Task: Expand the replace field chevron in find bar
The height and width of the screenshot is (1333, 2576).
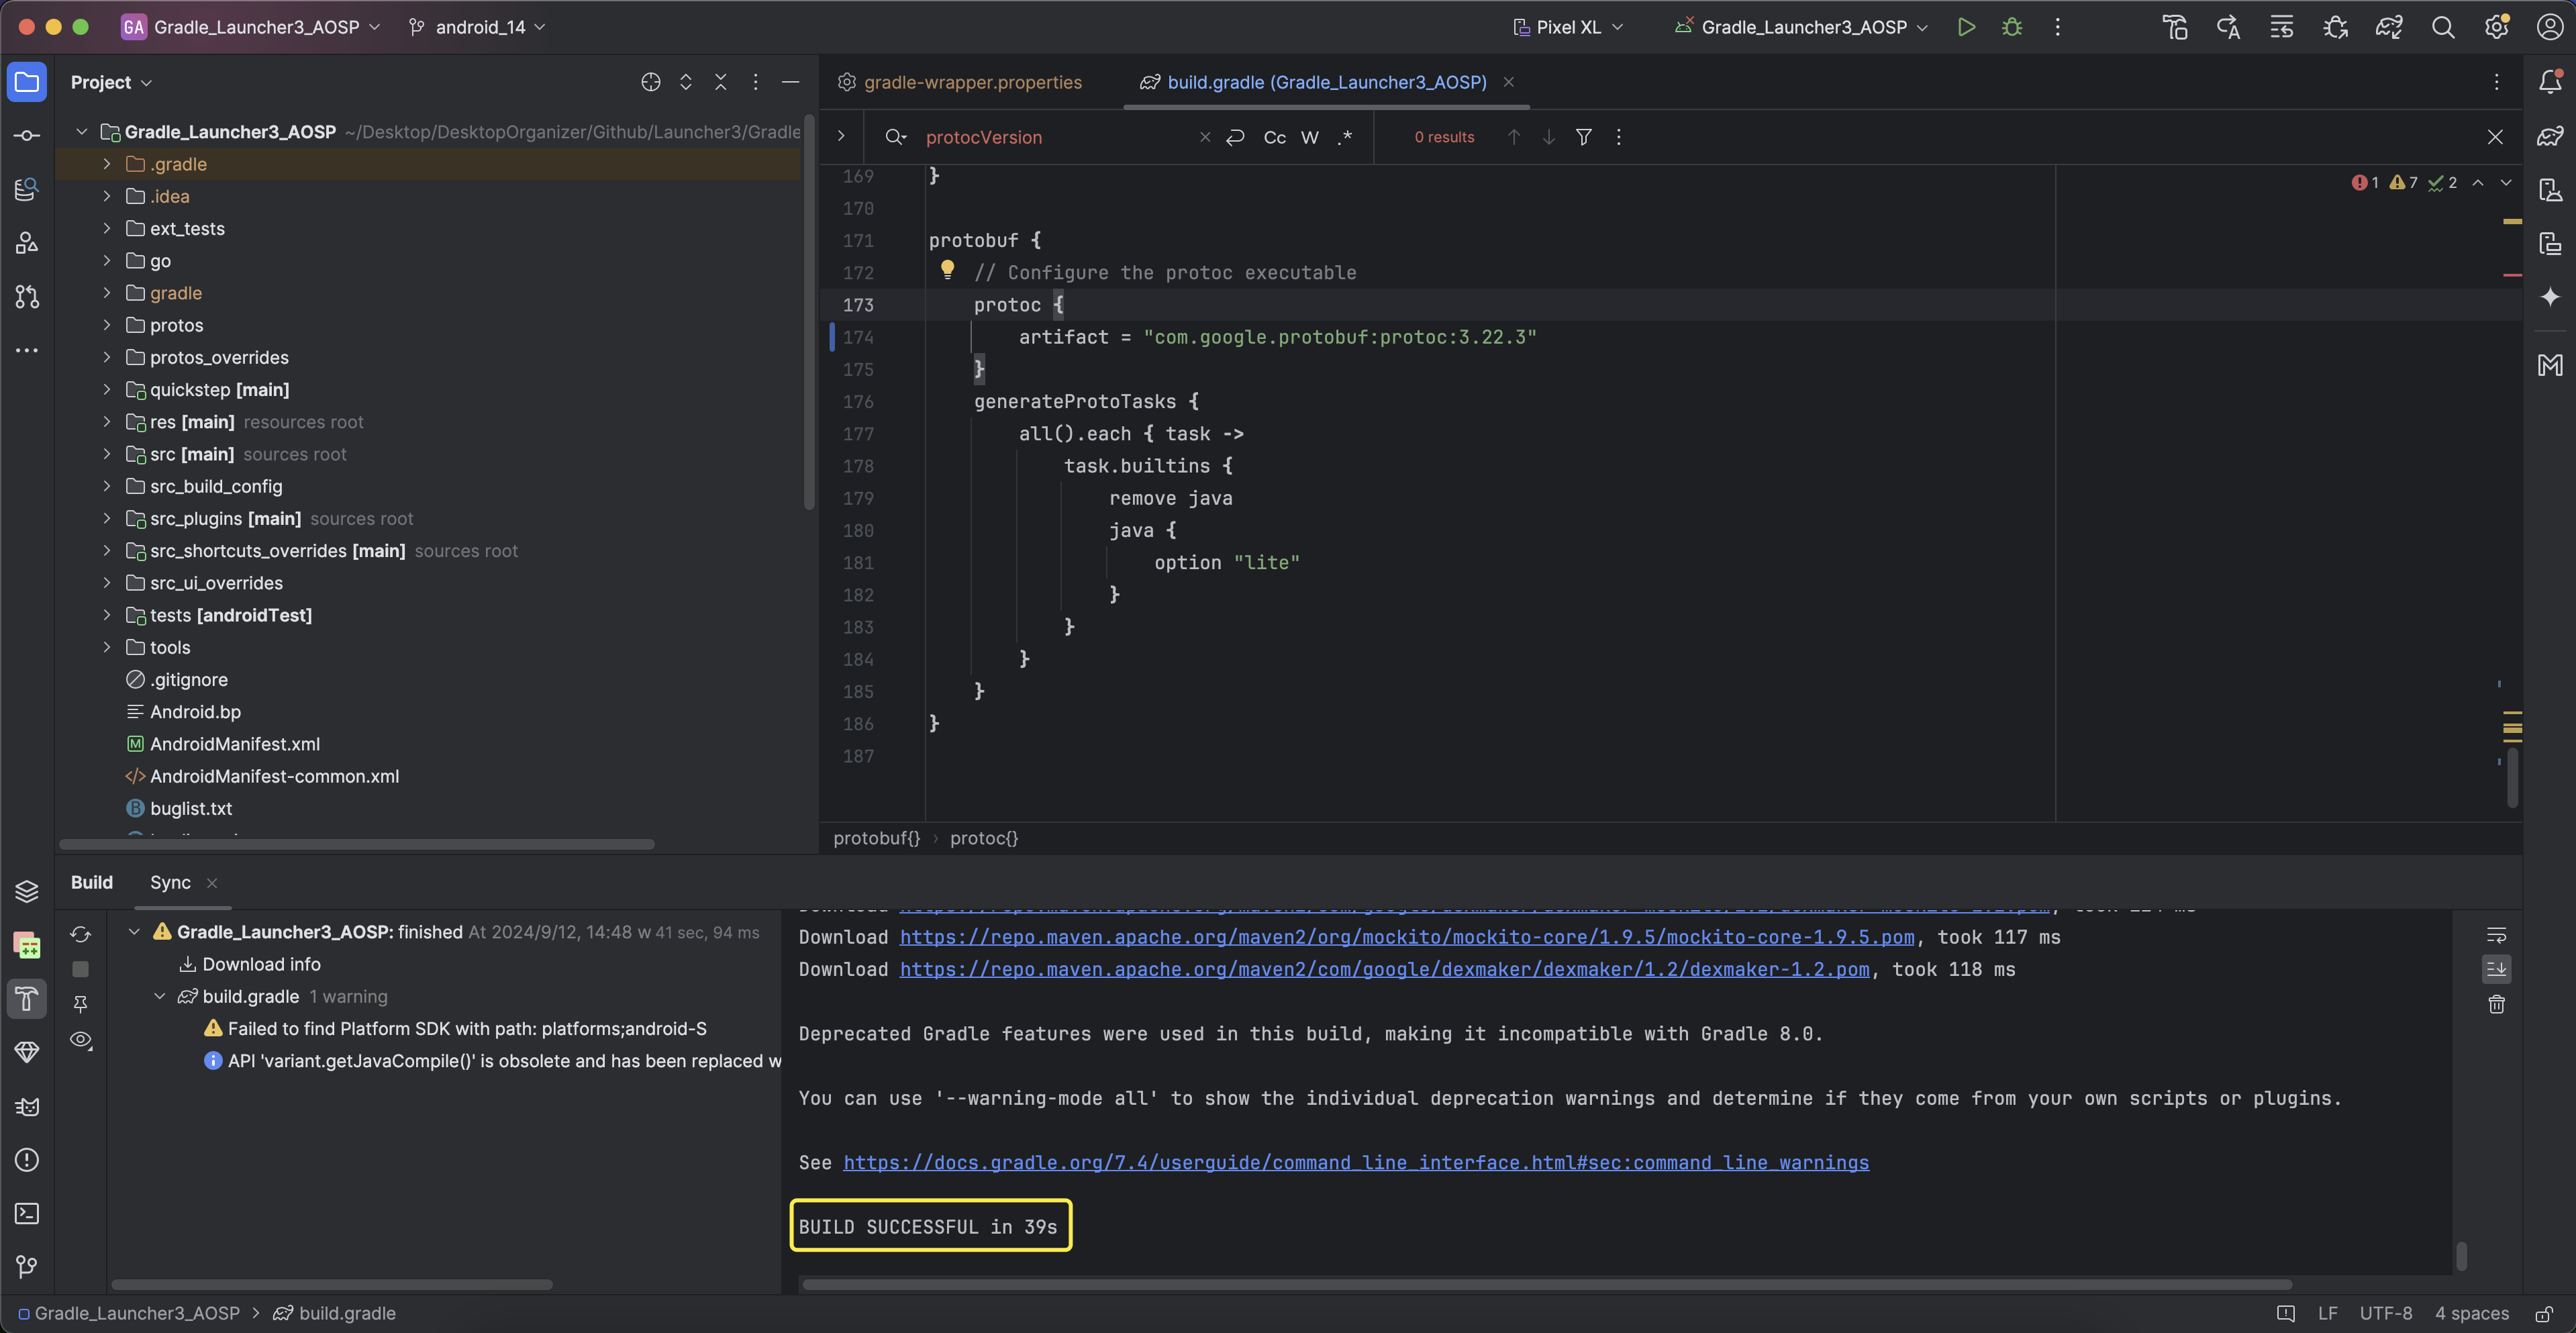Action: [841, 137]
